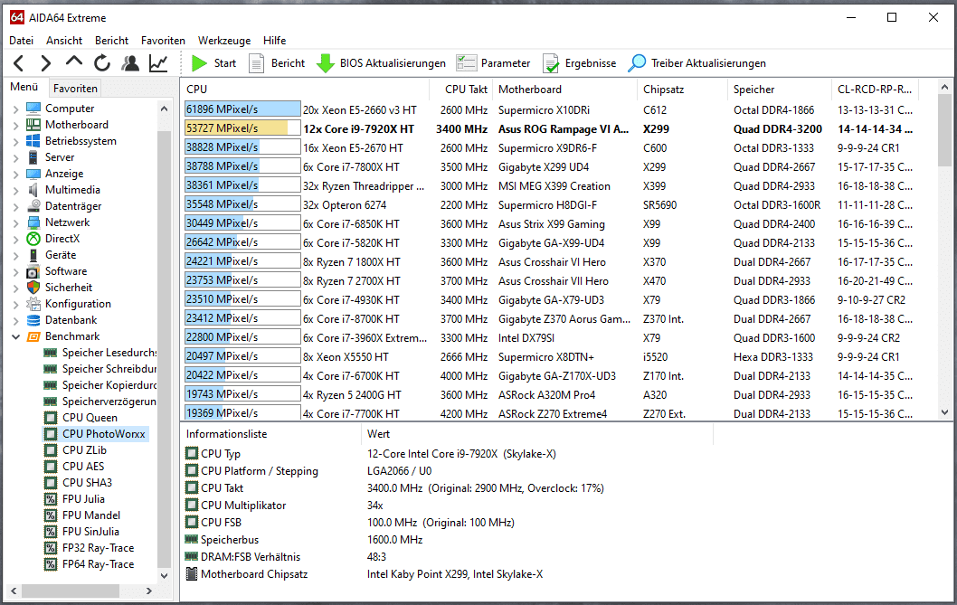Select the CPU SHA3 benchmark
957x605 pixels.
(x=78, y=482)
